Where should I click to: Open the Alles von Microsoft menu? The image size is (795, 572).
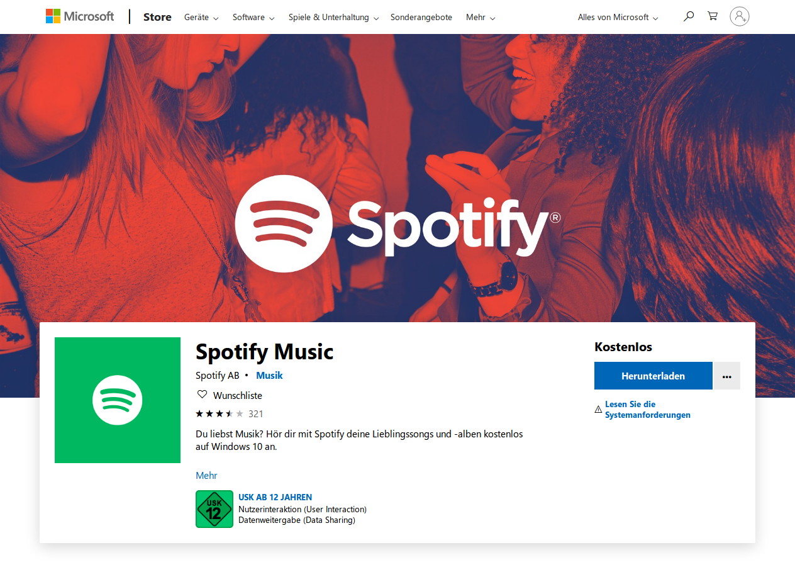618,18
